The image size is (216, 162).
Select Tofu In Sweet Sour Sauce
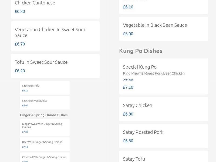pyautogui.click(x=41, y=62)
